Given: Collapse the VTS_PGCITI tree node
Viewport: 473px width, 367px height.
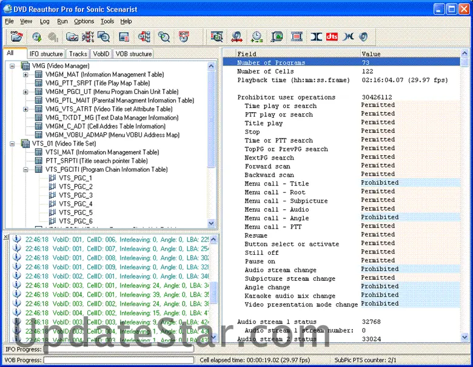Looking at the screenshot, I should click(x=25, y=170).
